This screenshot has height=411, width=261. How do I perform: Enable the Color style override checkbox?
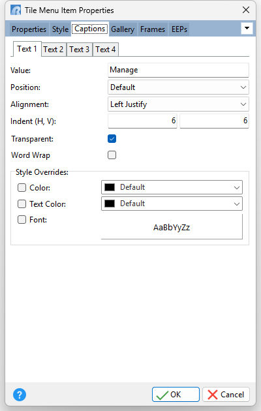(x=22, y=187)
